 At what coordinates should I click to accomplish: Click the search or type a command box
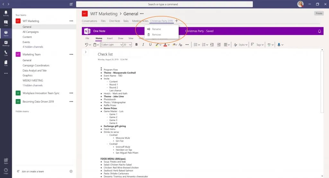tap(164, 4)
